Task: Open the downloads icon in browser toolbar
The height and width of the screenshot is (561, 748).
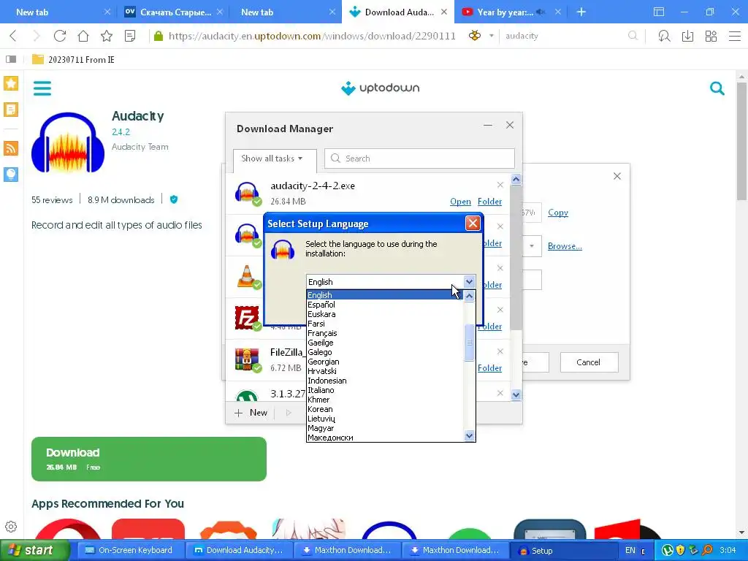Action: [687, 36]
